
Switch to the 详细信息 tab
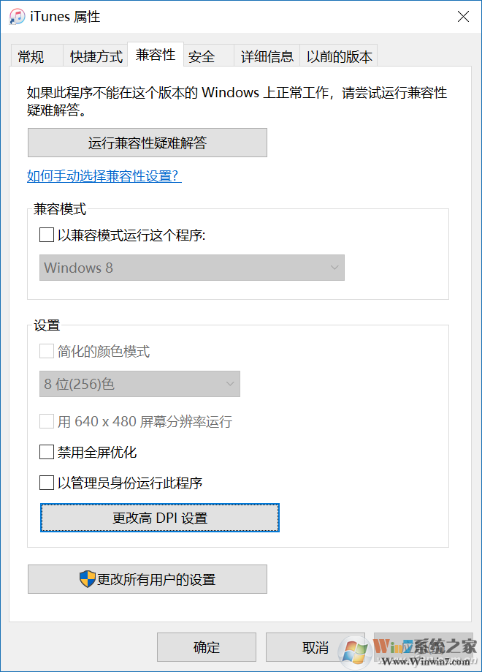pos(267,56)
